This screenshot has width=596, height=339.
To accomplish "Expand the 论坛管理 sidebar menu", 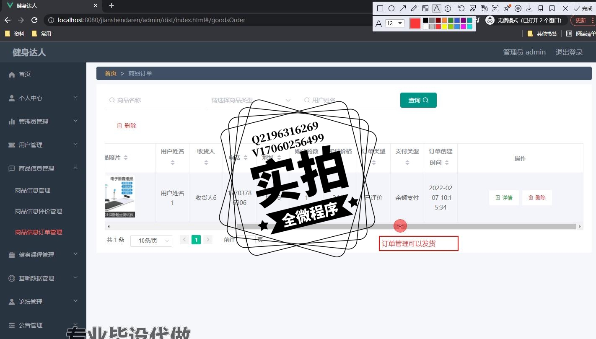I will coord(43,301).
